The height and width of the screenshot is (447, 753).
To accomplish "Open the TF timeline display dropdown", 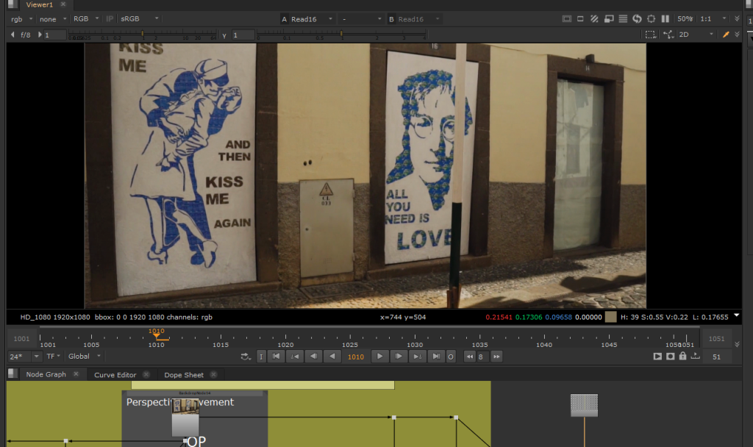I will pos(53,357).
